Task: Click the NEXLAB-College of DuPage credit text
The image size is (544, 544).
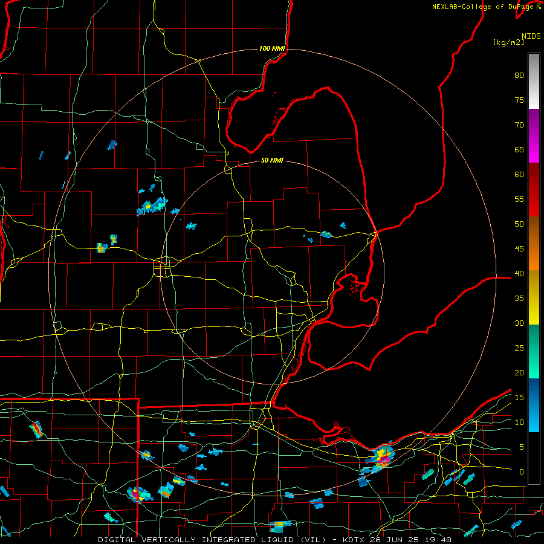Action: 484,7
